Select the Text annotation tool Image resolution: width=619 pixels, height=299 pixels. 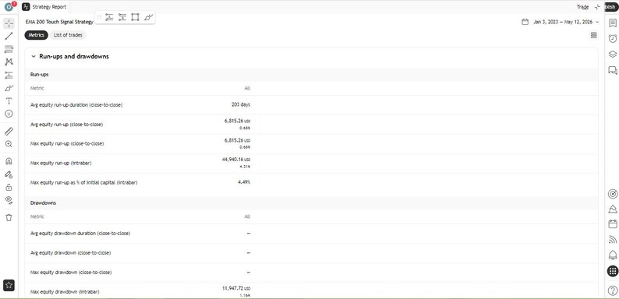pyautogui.click(x=9, y=101)
